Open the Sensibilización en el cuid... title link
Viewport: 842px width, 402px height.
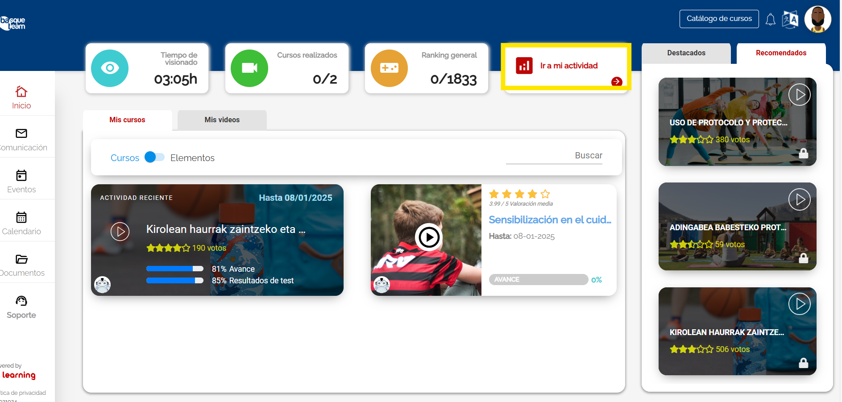point(550,220)
